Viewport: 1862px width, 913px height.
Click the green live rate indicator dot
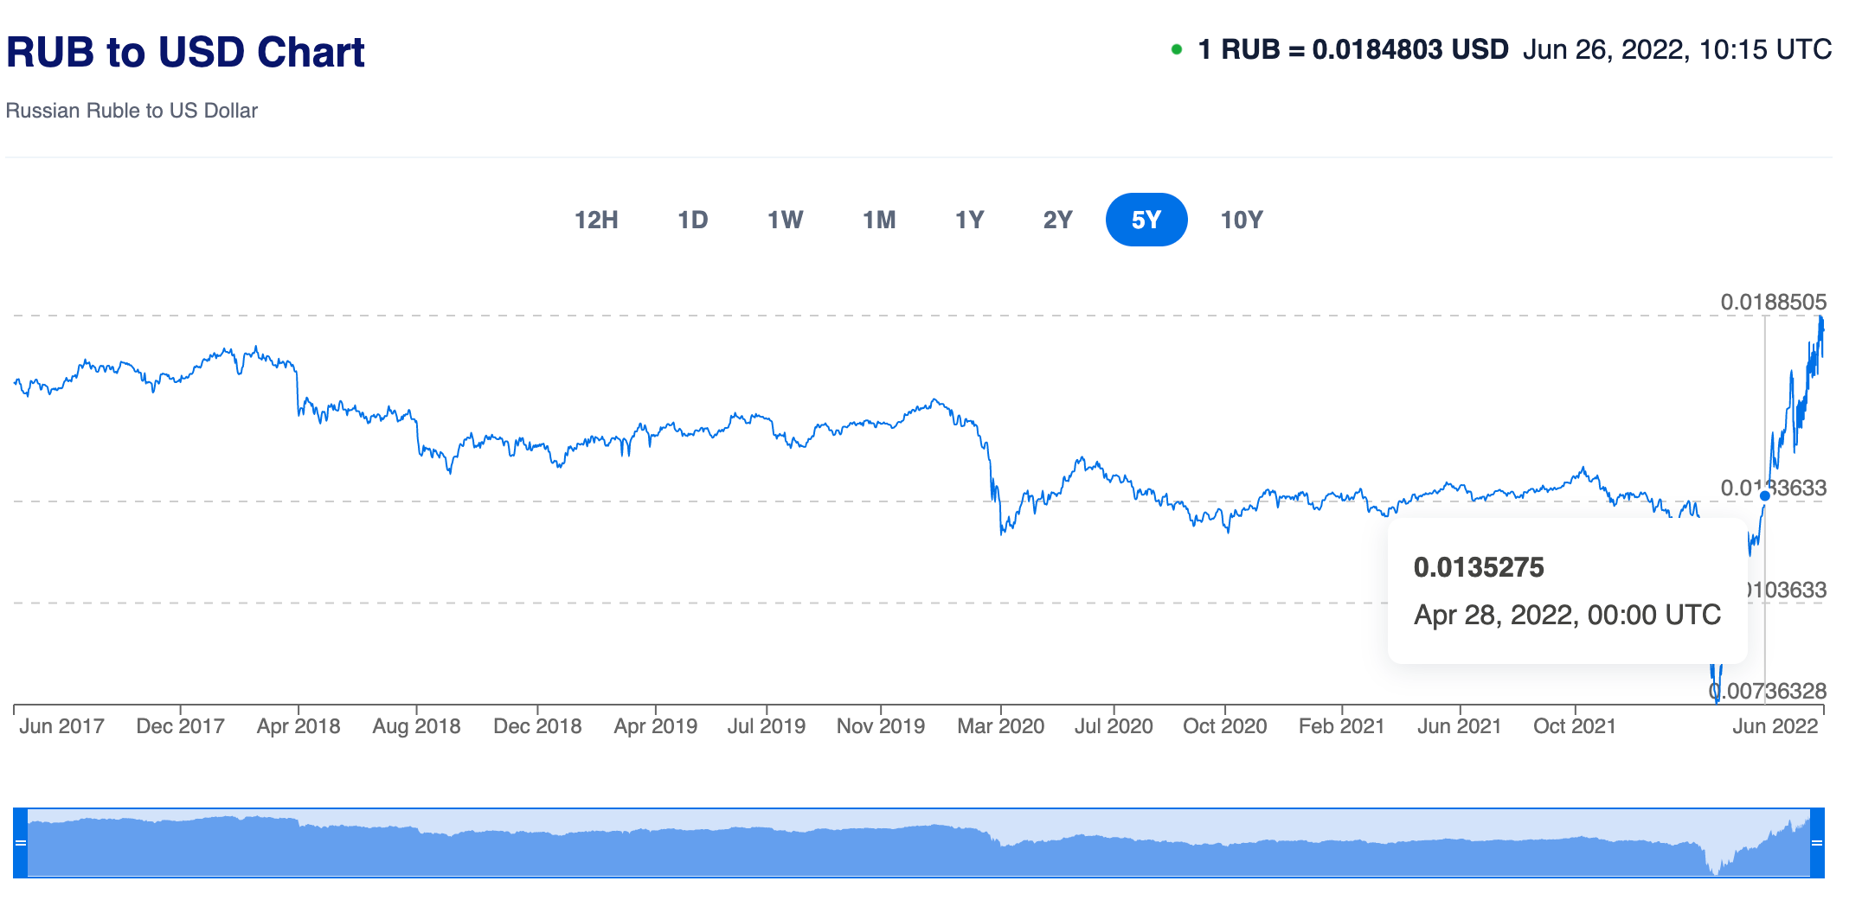(1176, 50)
